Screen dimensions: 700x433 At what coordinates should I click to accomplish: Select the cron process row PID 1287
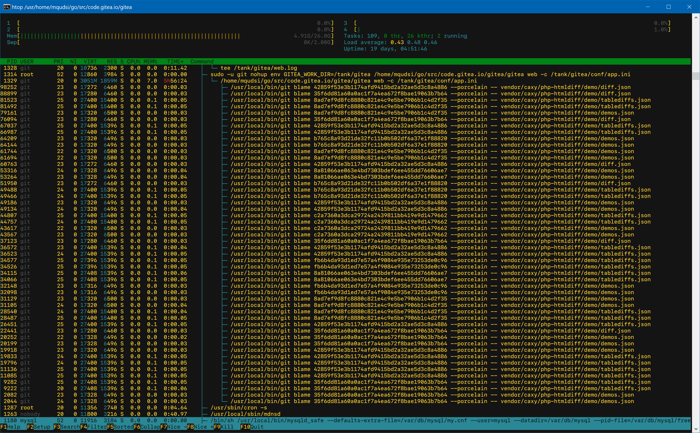(345, 408)
